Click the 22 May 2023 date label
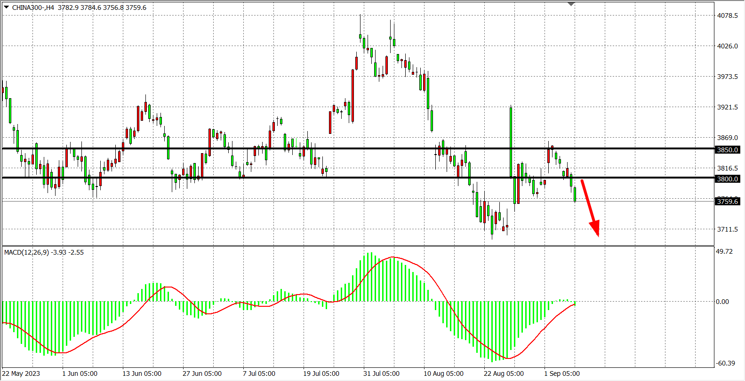 pyautogui.click(x=21, y=373)
